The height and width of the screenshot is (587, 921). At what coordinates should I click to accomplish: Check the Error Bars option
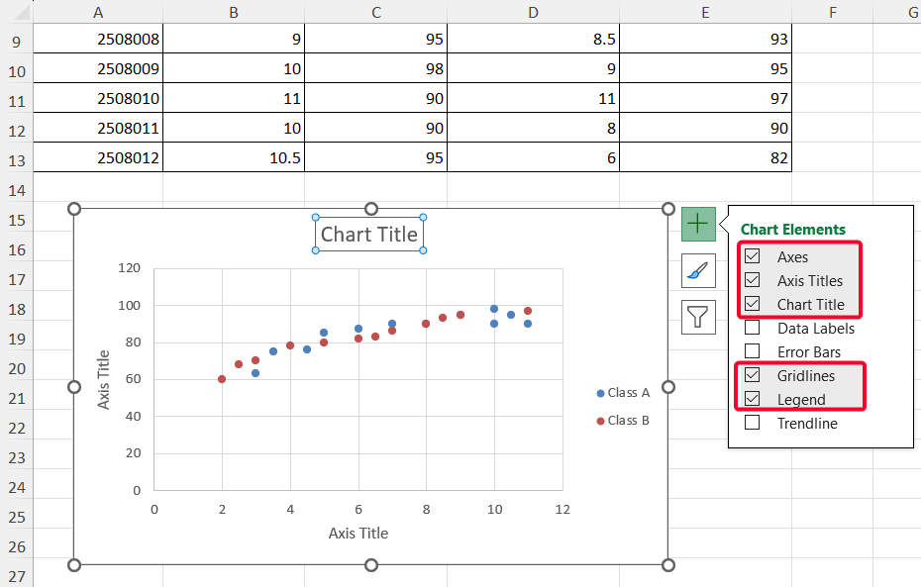[753, 351]
